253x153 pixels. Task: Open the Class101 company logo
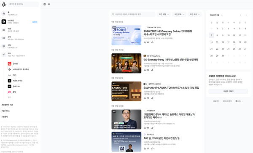click(x=10, y=87)
